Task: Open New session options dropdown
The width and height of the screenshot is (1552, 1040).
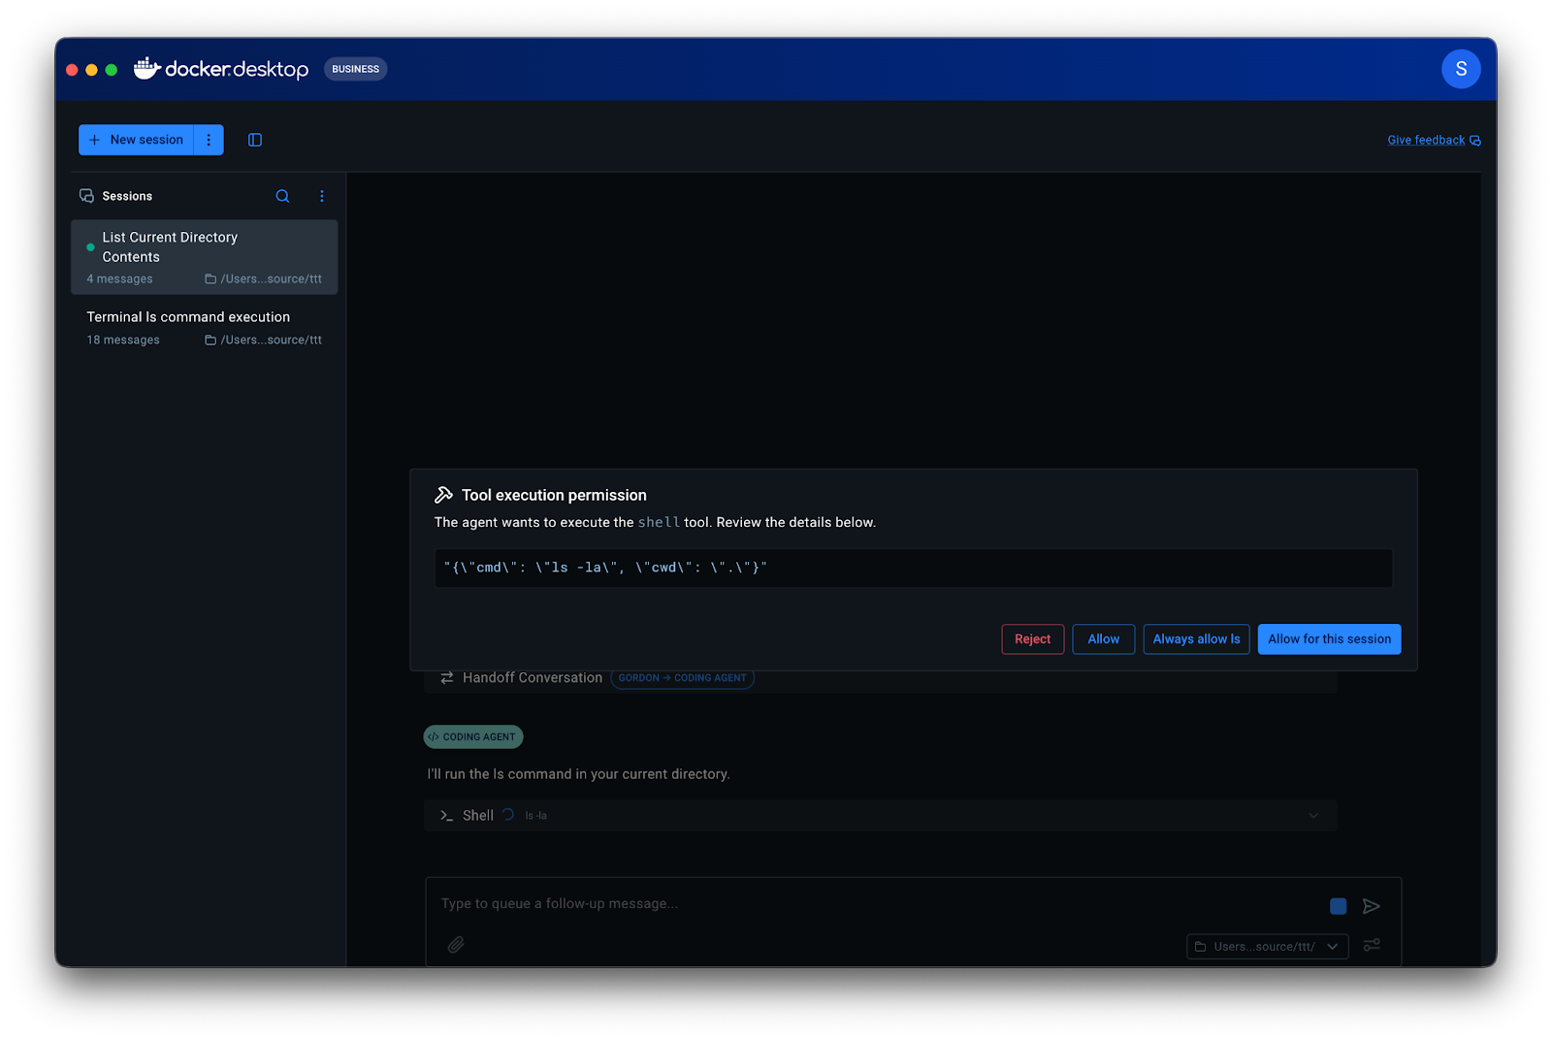Action: (x=209, y=140)
